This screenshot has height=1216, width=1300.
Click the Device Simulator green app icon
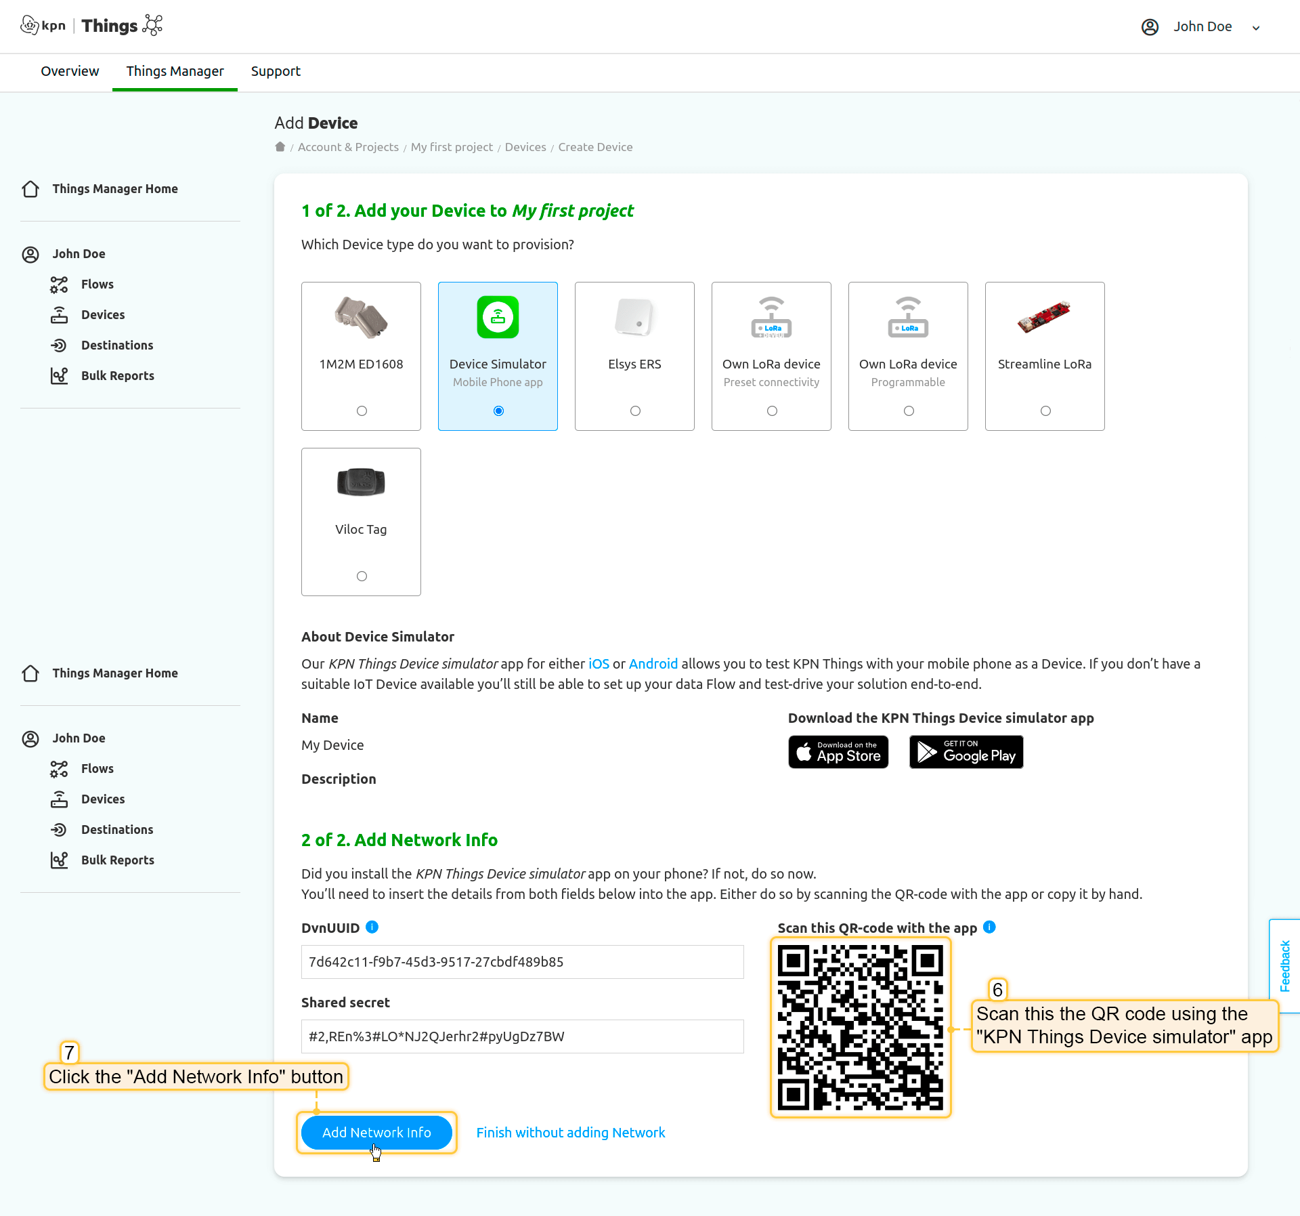coord(498,317)
